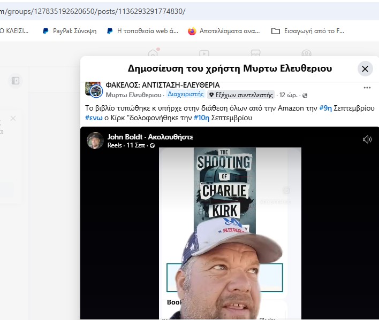Viewport: 379px width, 320px height.
Task: Open the #ενω hashtag link
Action: coord(94,118)
